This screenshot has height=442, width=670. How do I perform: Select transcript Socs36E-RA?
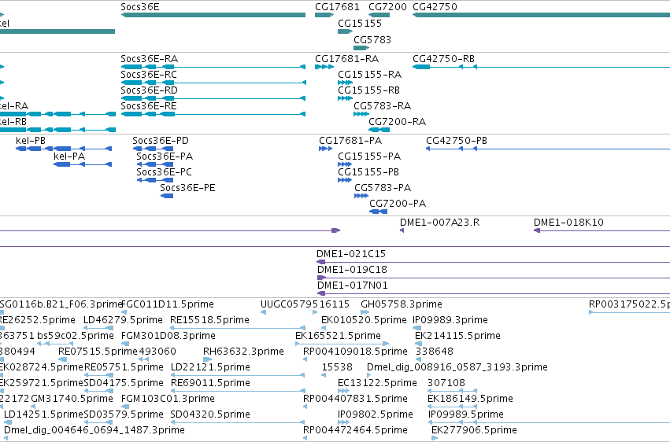coord(213,67)
